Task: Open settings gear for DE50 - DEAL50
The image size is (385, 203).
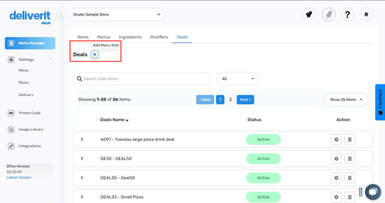Action: (x=336, y=159)
